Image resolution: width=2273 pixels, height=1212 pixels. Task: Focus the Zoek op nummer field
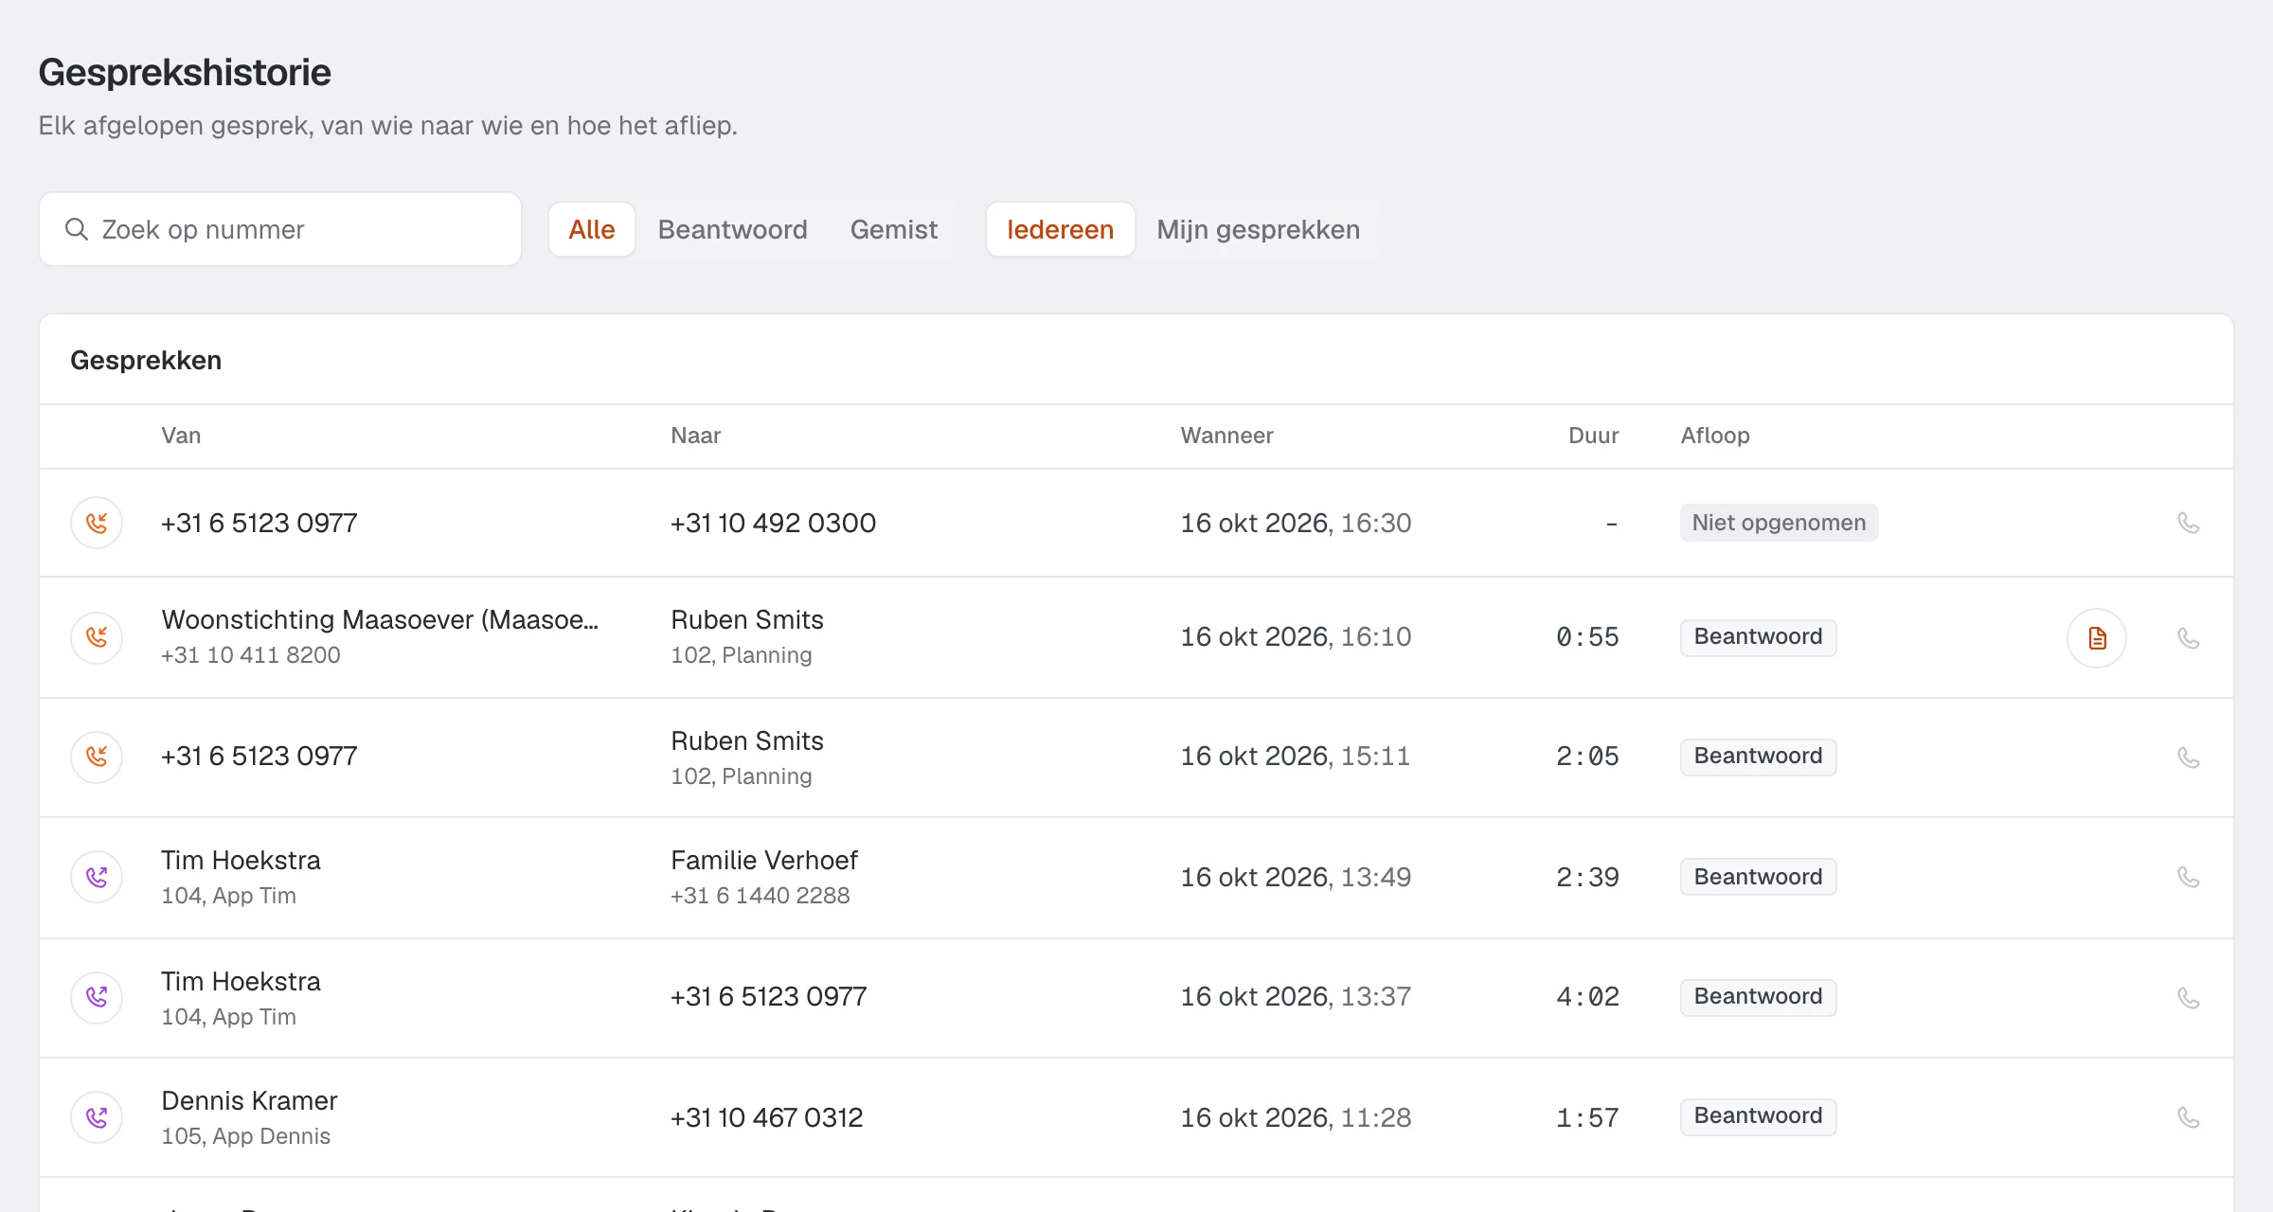(280, 229)
